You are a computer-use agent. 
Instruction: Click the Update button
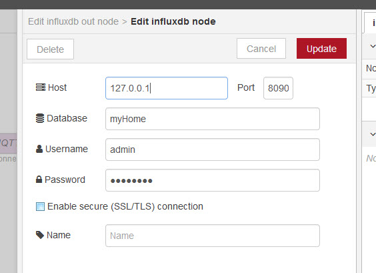click(x=321, y=48)
